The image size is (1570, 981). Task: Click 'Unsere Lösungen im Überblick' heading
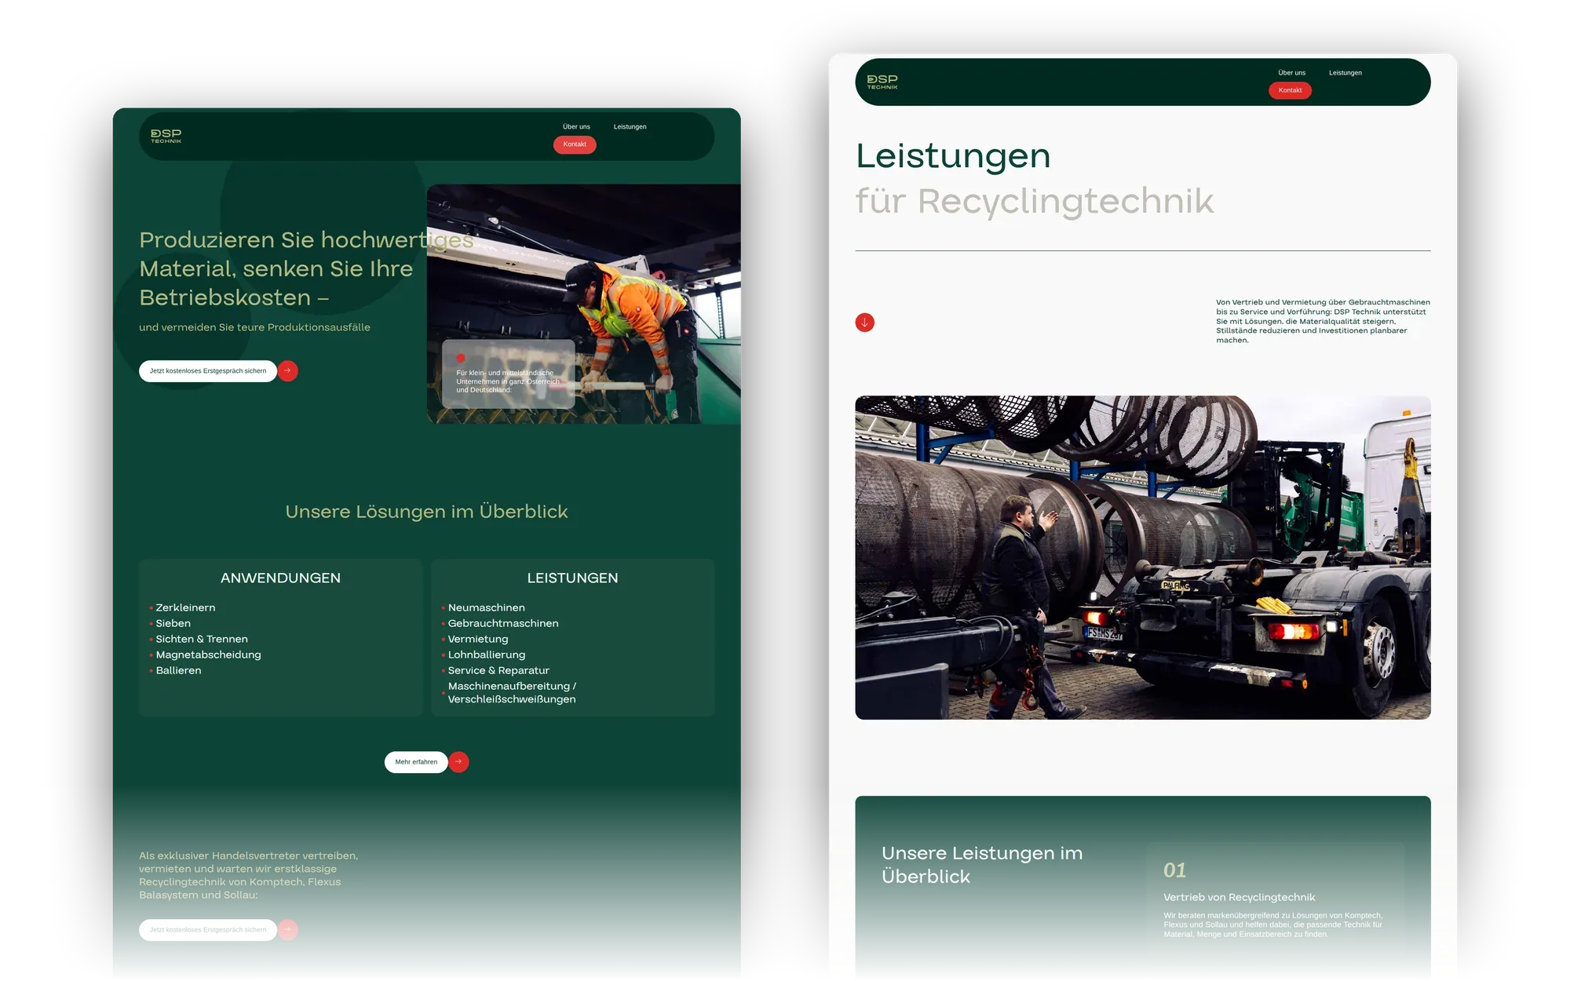[426, 512]
